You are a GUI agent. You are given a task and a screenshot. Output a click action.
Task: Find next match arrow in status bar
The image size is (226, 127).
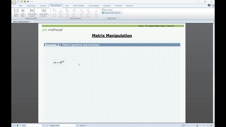click(47, 126)
